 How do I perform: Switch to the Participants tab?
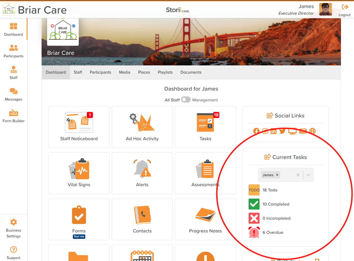click(100, 72)
